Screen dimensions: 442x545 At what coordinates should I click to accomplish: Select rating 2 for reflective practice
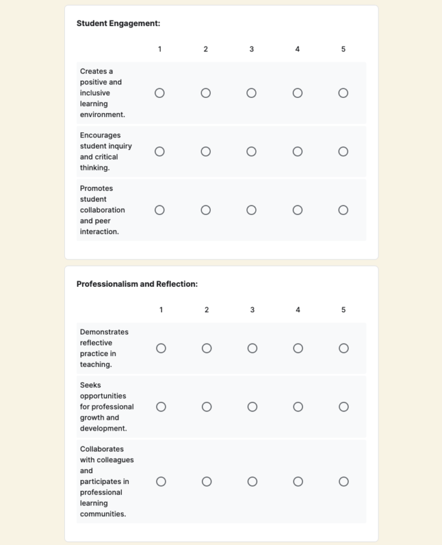click(x=206, y=348)
